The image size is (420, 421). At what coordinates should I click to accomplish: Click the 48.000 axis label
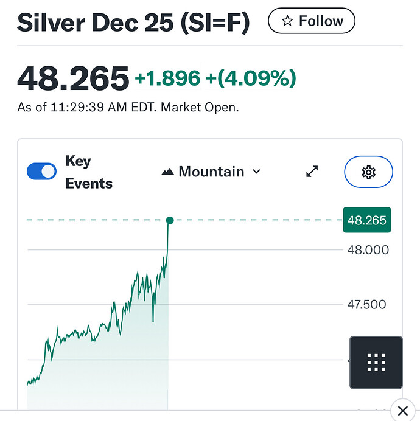pos(367,249)
